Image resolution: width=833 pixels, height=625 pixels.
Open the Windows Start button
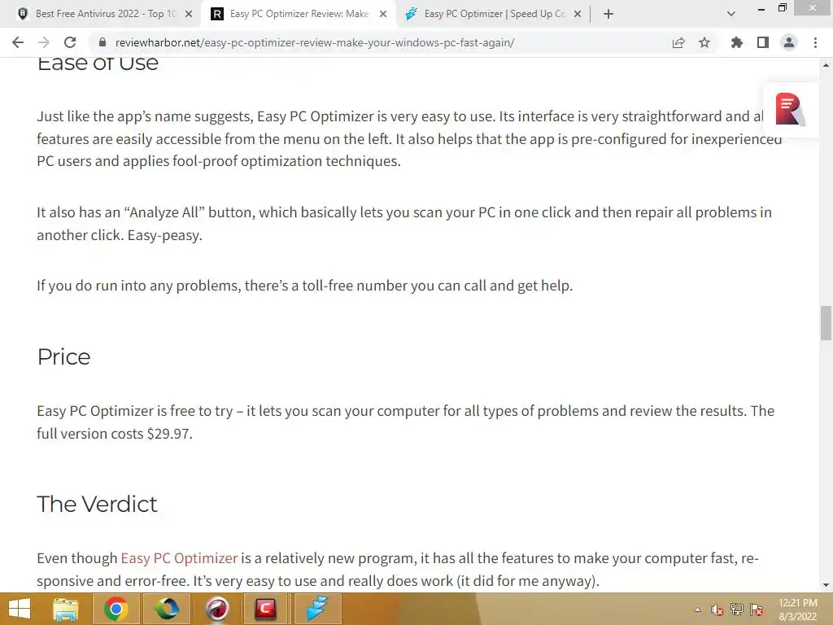(x=20, y=609)
